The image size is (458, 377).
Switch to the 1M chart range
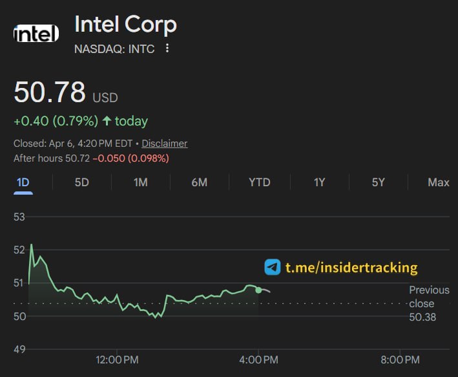140,182
